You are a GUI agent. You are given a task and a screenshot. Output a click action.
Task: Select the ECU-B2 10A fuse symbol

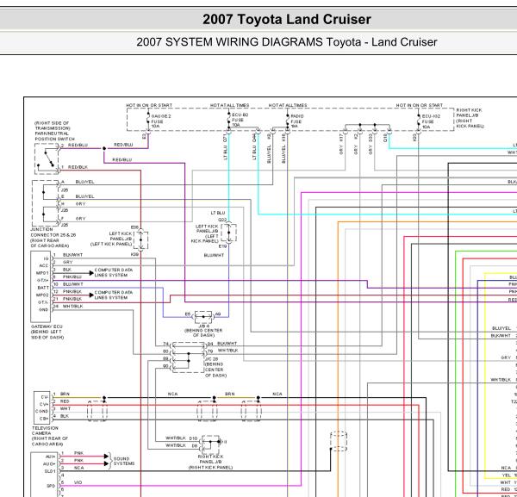coord(227,117)
